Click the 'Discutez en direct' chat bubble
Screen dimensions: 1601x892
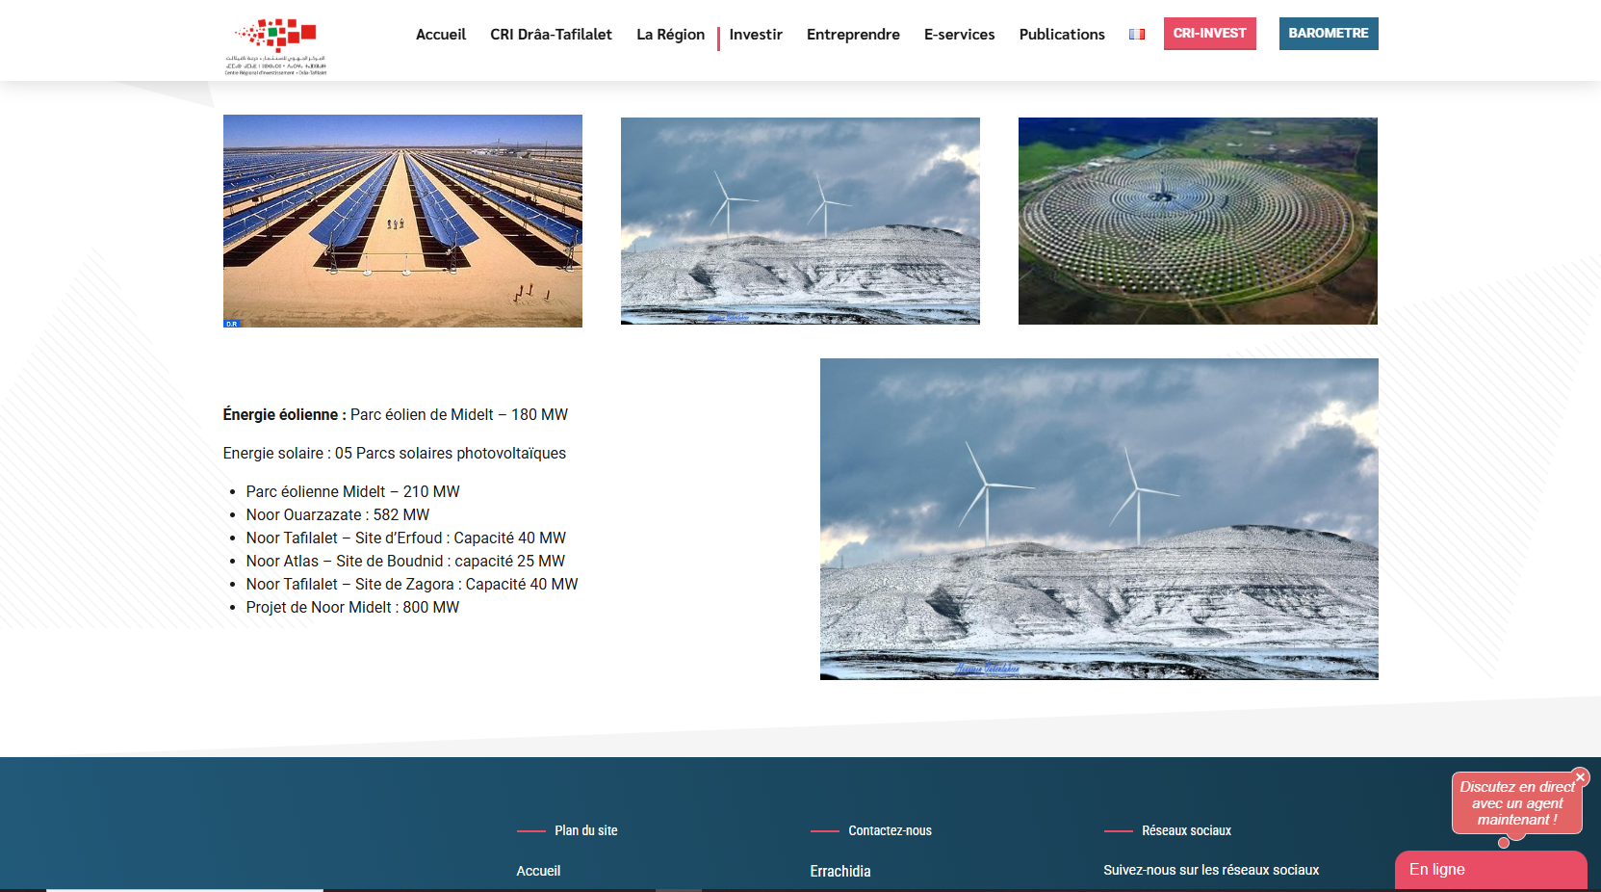point(1515,803)
